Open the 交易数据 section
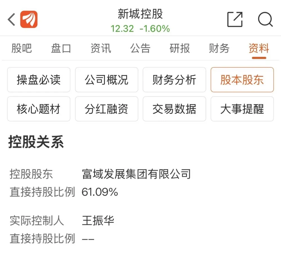 pos(174,109)
